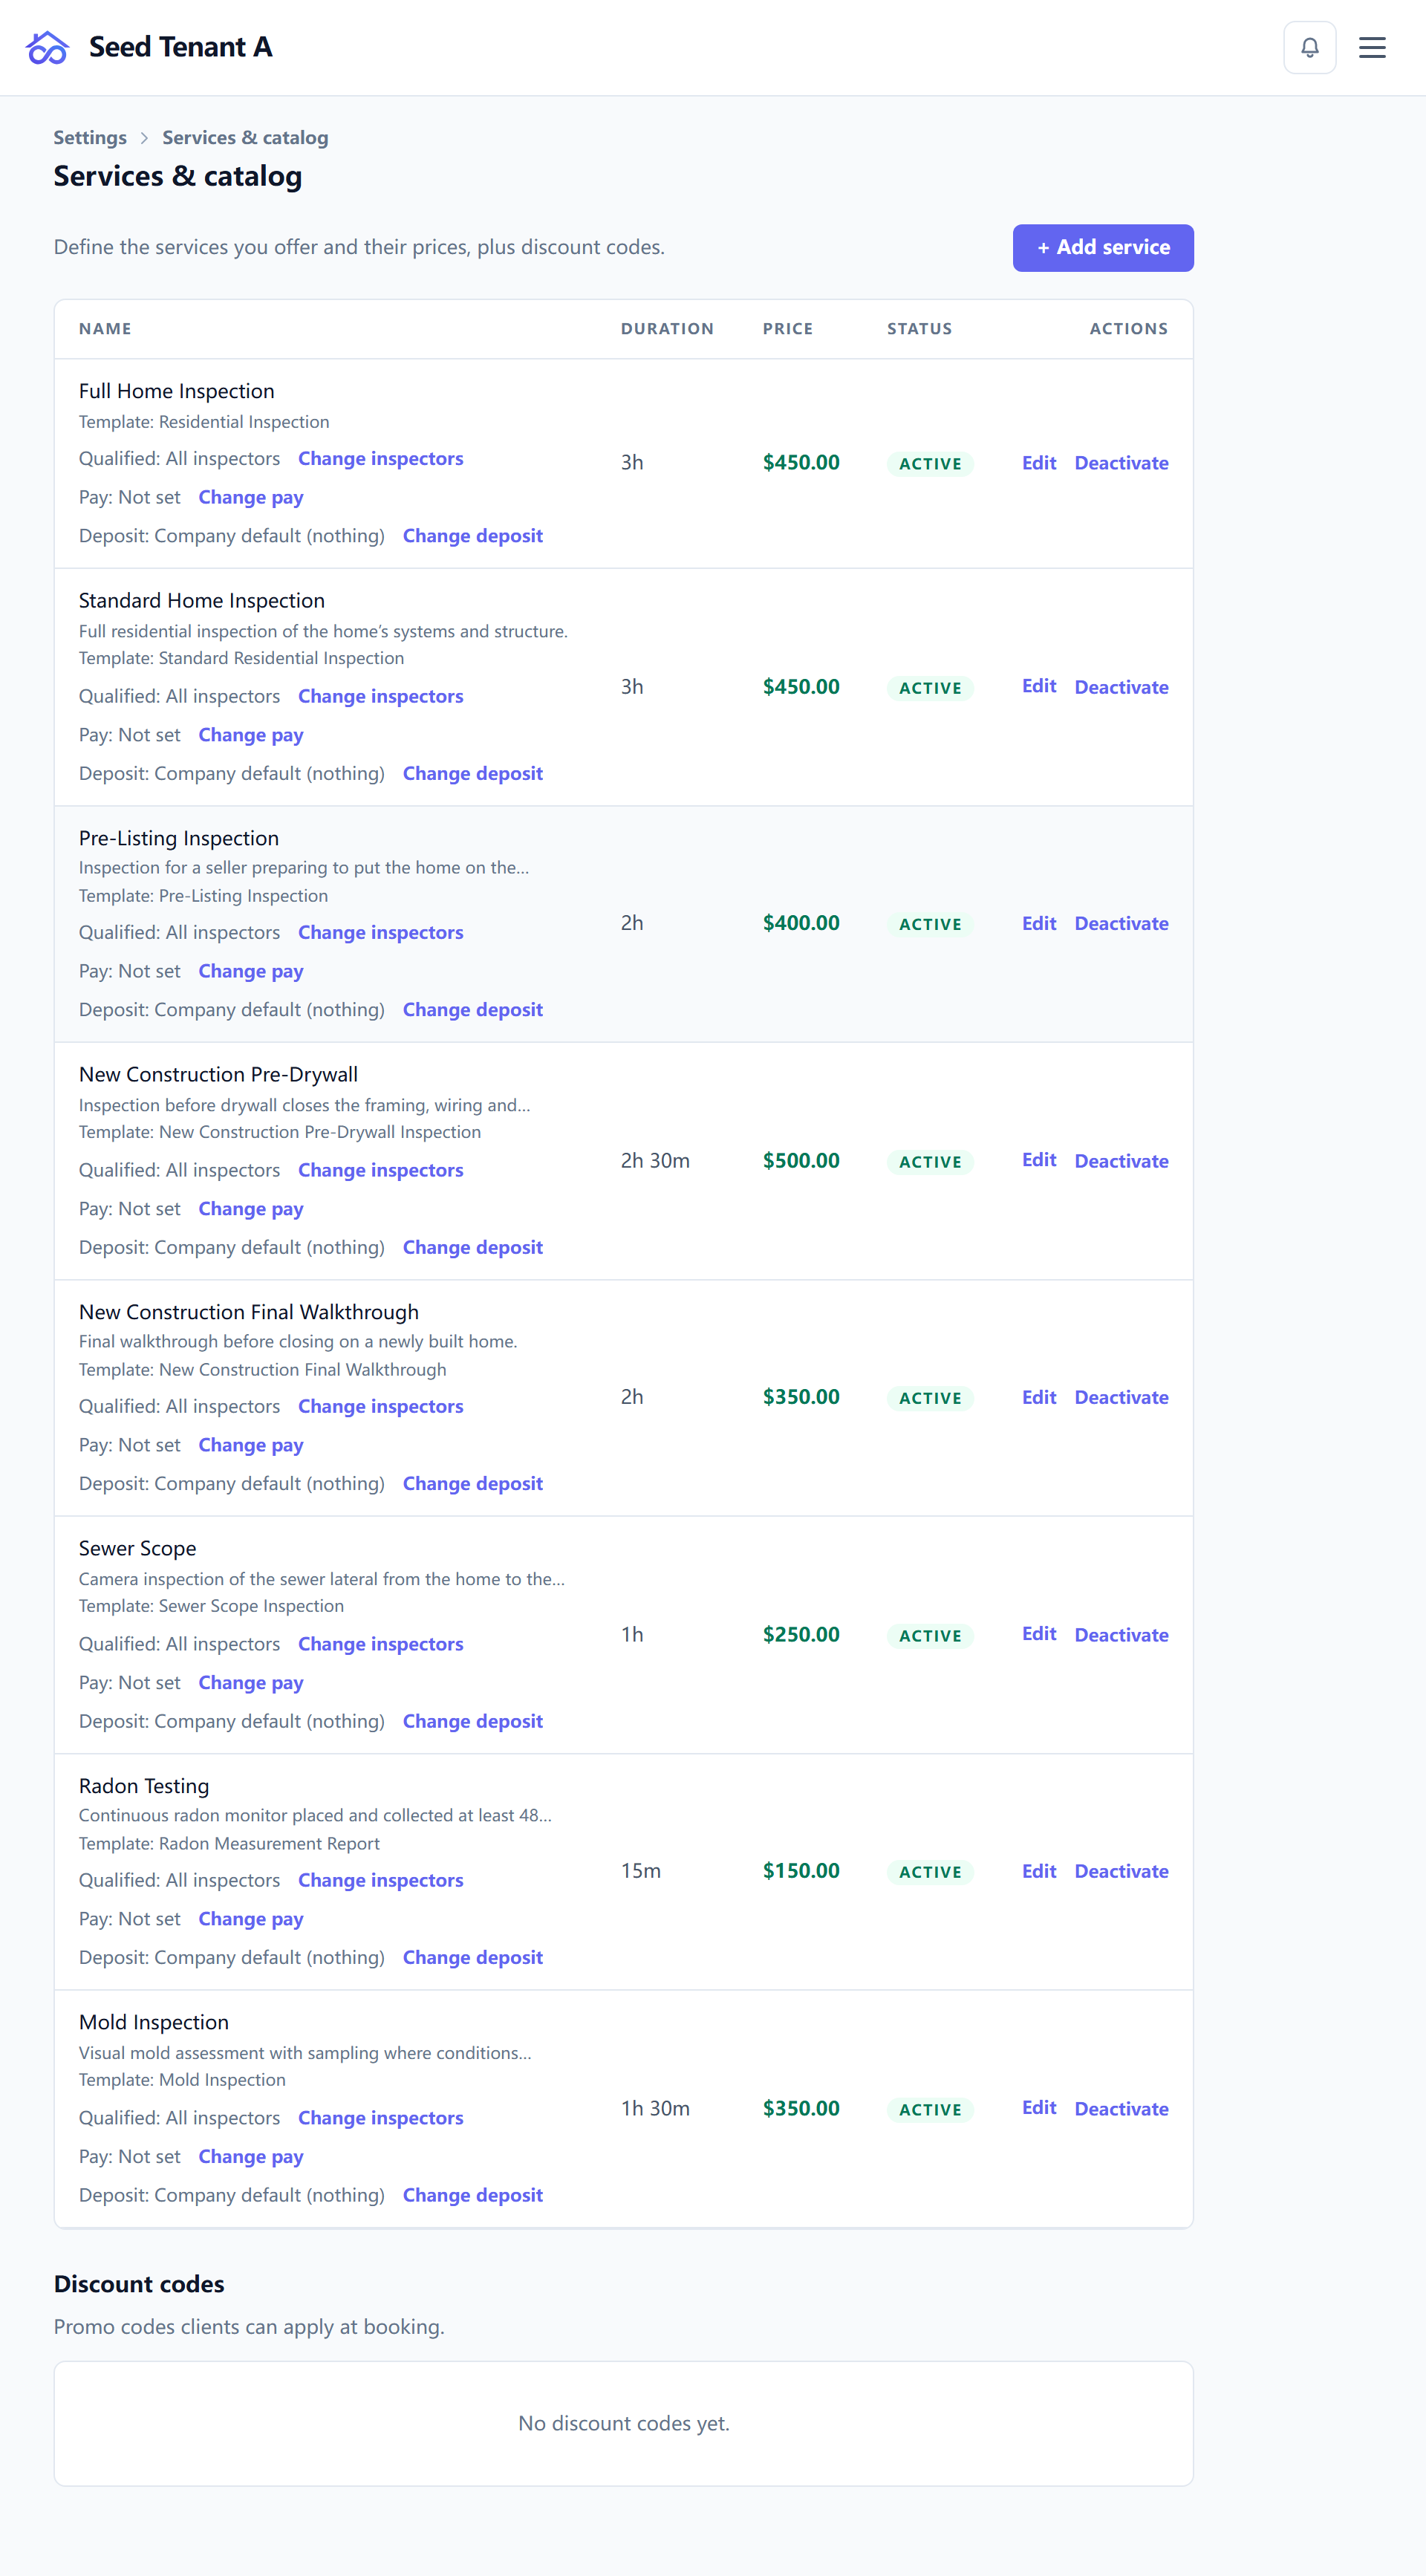Change pay for New Construction Final Walkthrough
The height and width of the screenshot is (2576, 1426).
point(251,1445)
